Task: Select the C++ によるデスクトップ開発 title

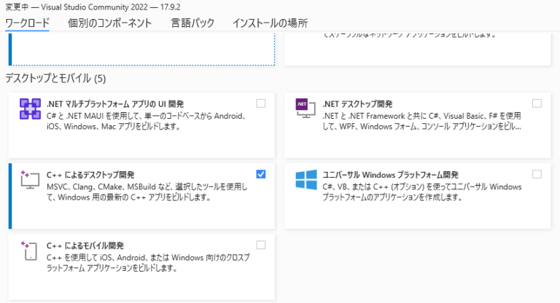Action: coord(90,175)
